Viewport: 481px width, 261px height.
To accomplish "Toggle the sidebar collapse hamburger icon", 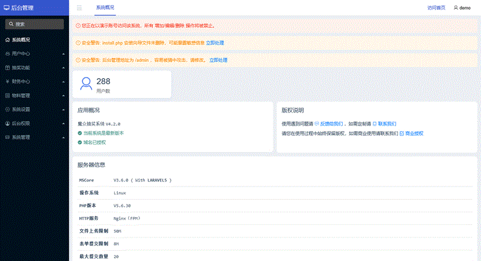I will point(79,8).
